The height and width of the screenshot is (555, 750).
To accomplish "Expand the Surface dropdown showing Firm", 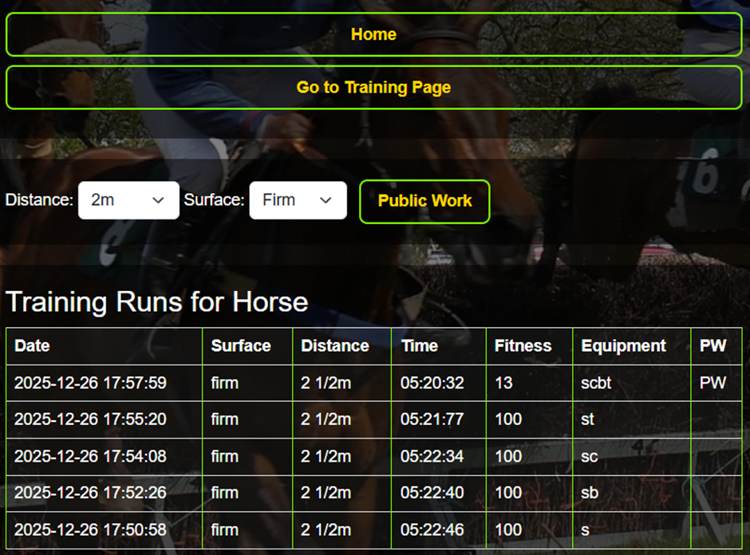I will click(x=298, y=200).
